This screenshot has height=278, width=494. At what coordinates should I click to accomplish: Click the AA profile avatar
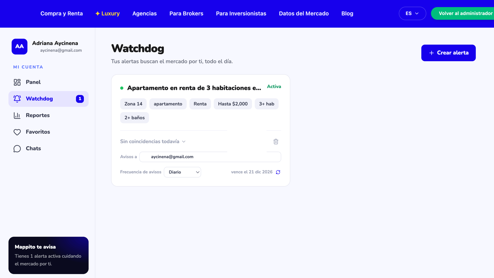tap(20, 47)
